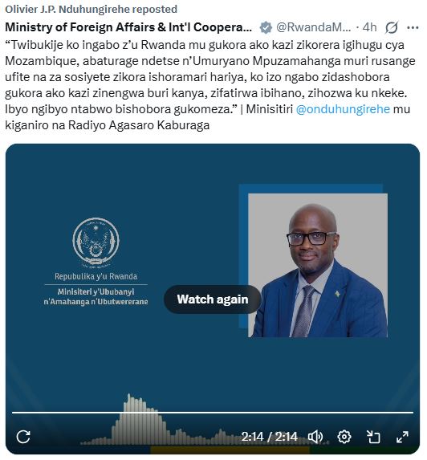
Task: Mute the video with speaker icon
Action: click(x=315, y=437)
